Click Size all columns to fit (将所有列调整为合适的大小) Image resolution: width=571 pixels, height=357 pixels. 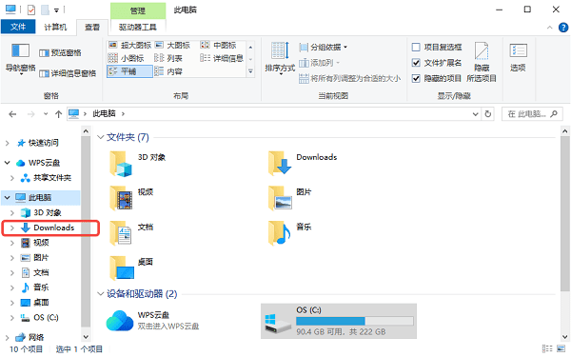[x=349, y=78]
